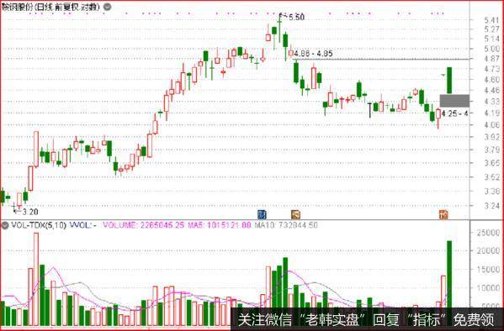Click the VOLUME: 2265045.25 readout

click(x=144, y=225)
